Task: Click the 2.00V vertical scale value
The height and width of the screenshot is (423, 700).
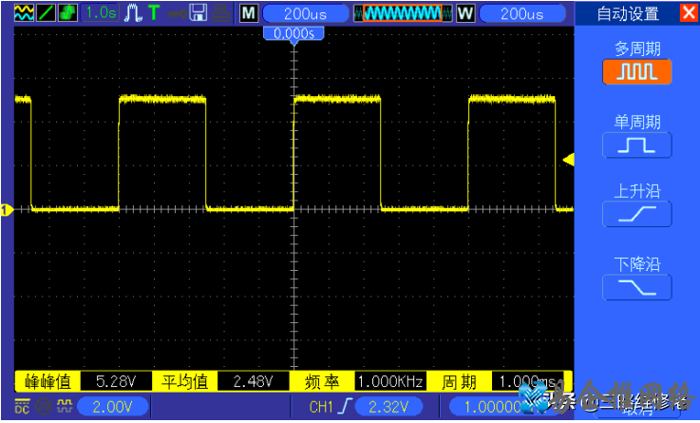Action: (112, 408)
